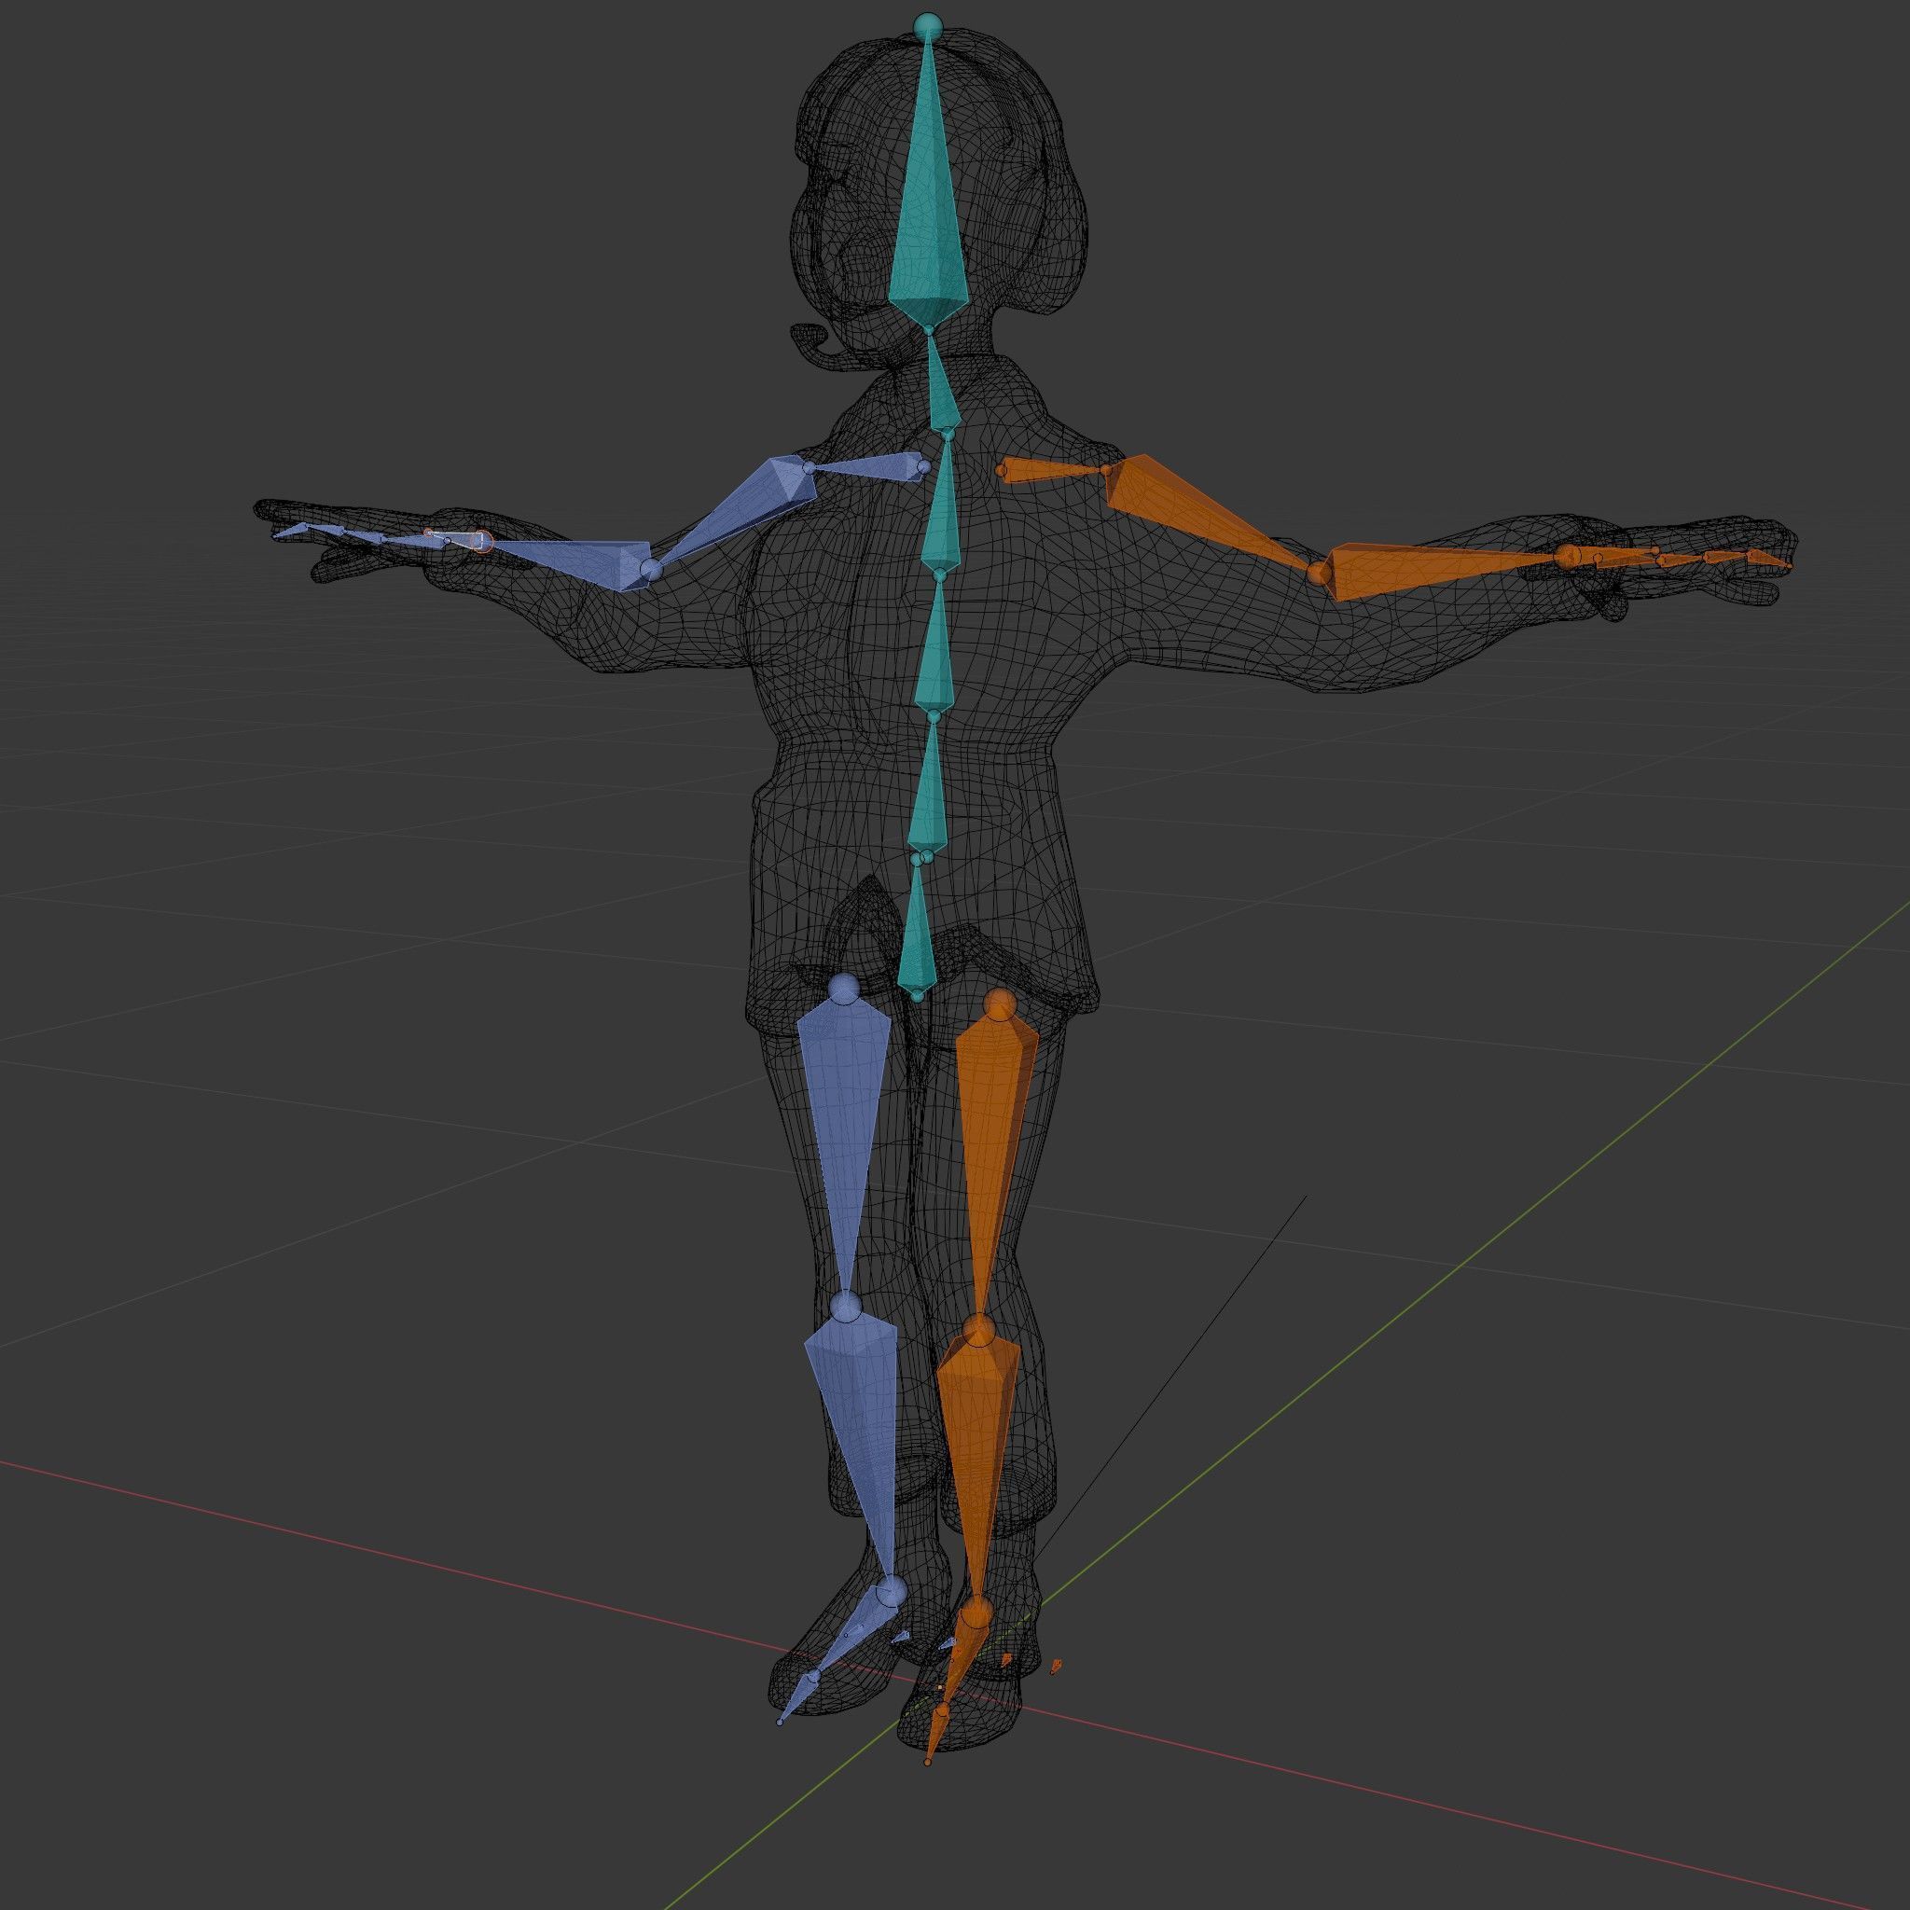Select the orange forearm bone
1910x1910 pixels.
point(1444,572)
